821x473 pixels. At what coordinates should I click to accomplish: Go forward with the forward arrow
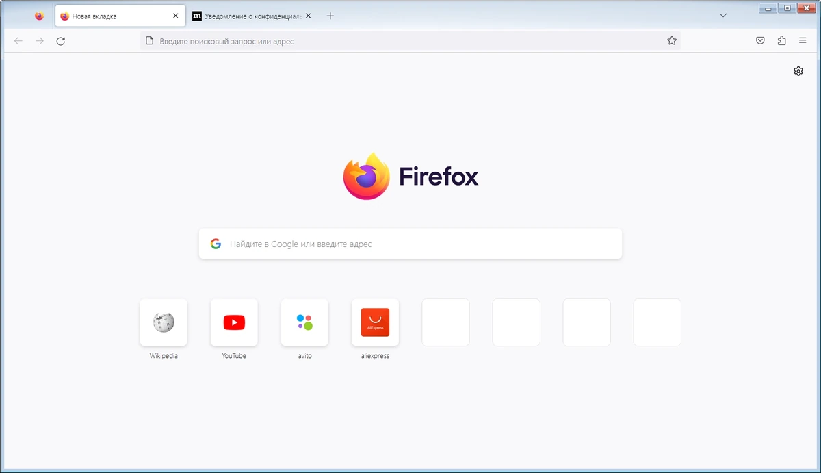(x=40, y=41)
